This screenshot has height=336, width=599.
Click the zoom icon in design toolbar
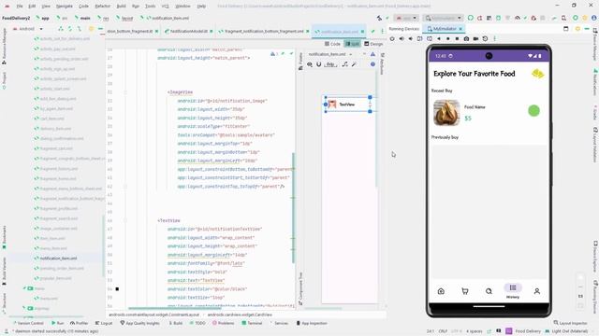point(310,64)
